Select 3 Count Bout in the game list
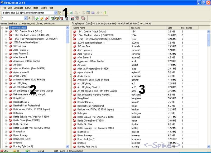 pyautogui.click(x=84, y=46)
